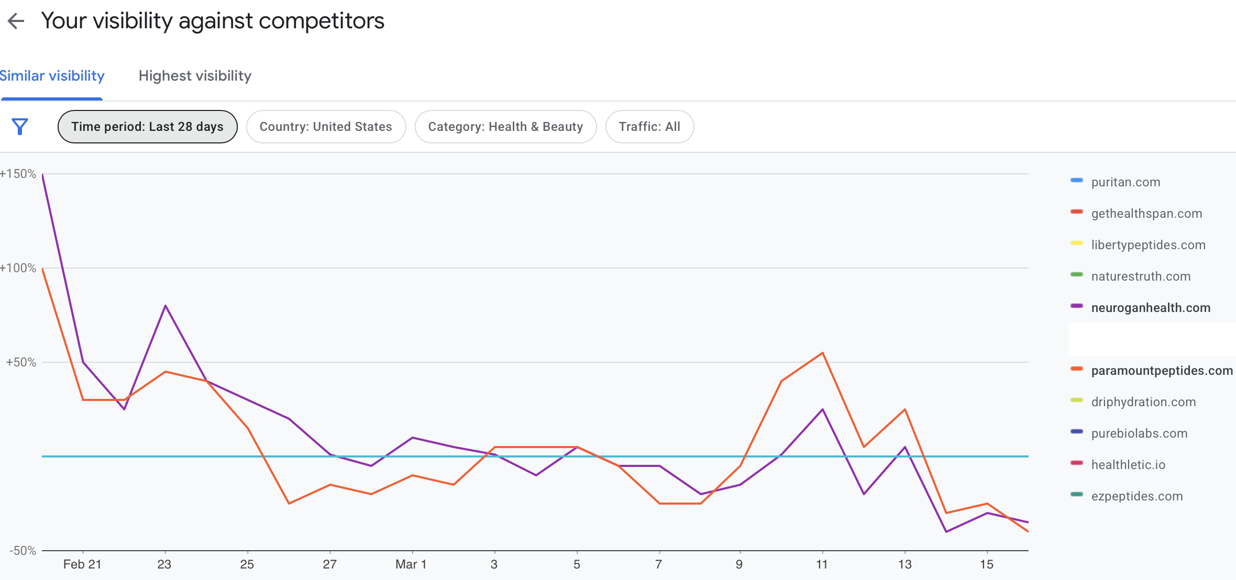
Task: Click the ezpeptides.com legend label
Action: [1137, 496]
